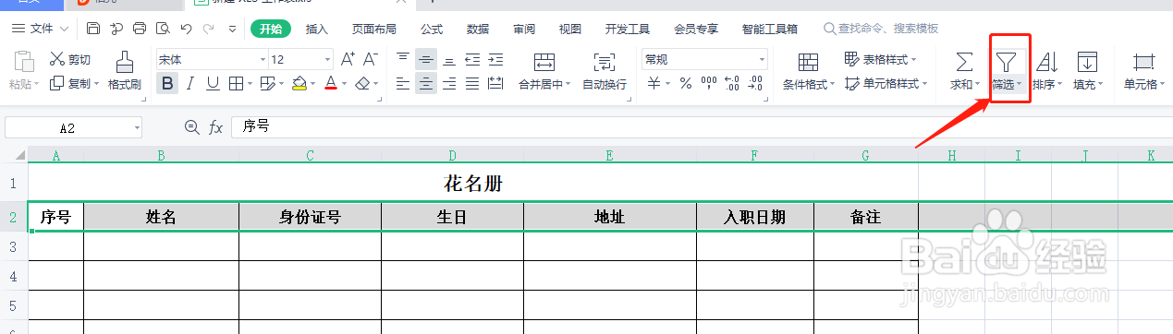Redo the last action

[209, 29]
